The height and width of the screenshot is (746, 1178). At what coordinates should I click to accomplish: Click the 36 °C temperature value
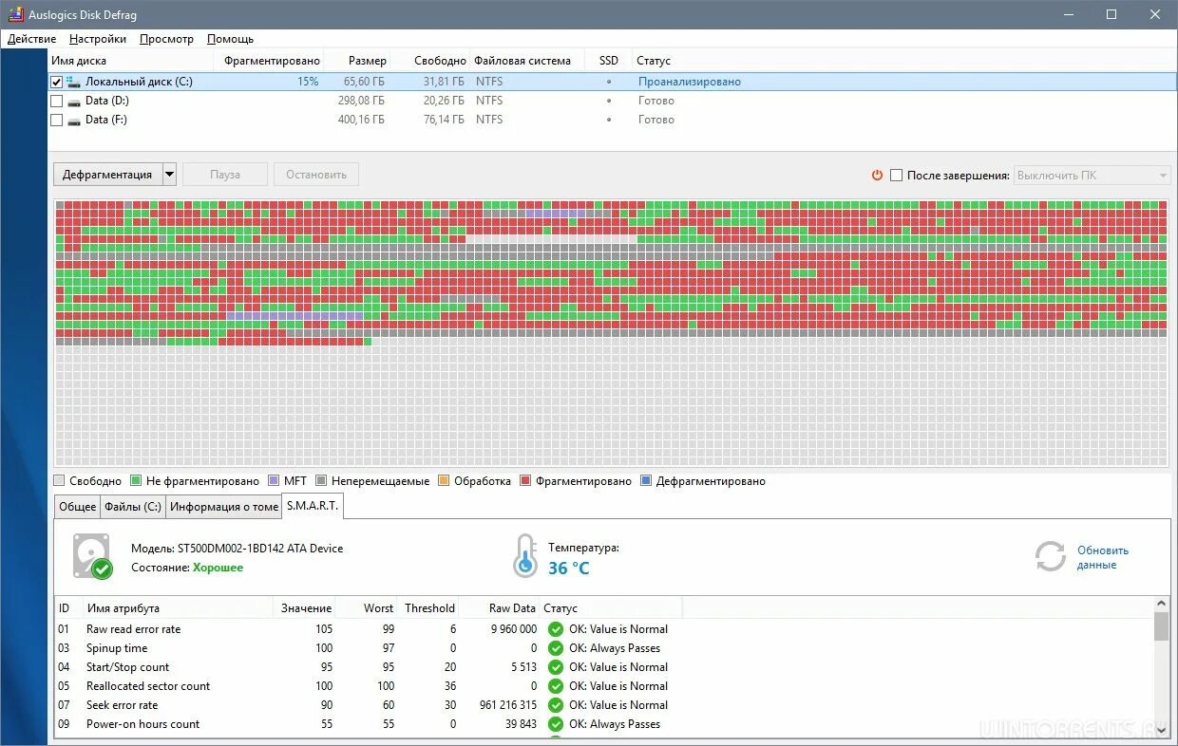569,569
